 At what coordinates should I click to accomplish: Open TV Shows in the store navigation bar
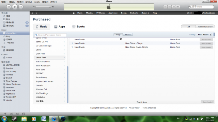[x=100, y=13]
